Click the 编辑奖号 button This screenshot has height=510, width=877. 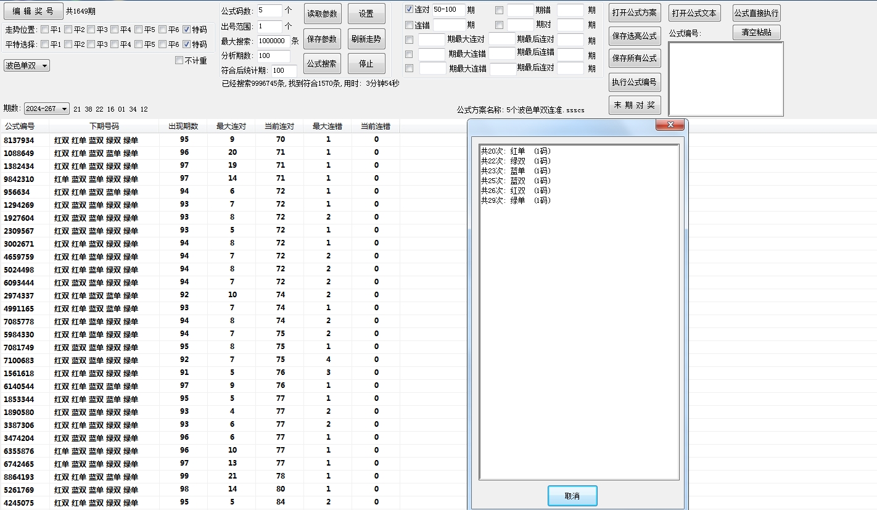click(x=33, y=11)
